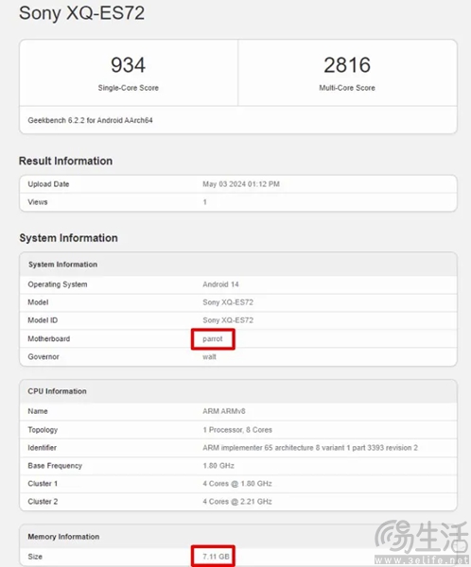Select Sony XQ-ES72 value in Model row

click(228, 302)
